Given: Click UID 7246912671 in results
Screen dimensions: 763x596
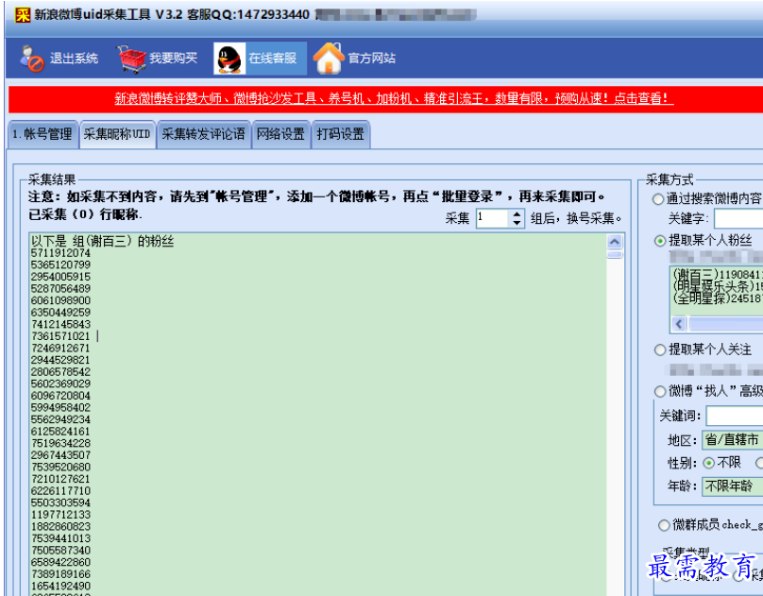Looking at the screenshot, I should (x=60, y=349).
